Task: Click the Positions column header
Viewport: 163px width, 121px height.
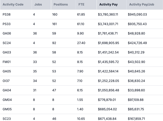Action: tap(61, 5)
